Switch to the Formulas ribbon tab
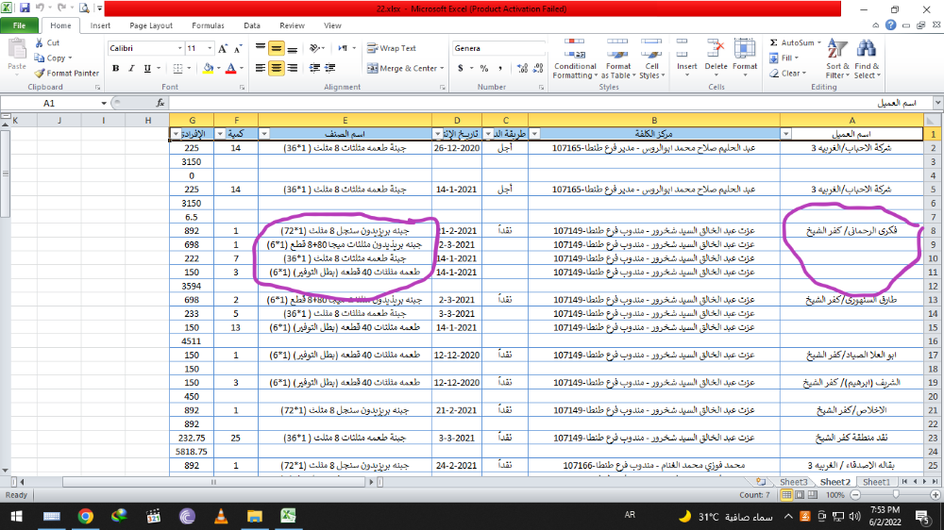 (208, 25)
